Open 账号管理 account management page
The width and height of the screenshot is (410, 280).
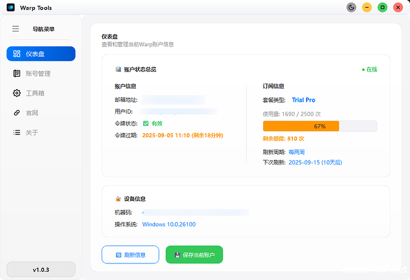pyautogui.click(x=37, y=74)
